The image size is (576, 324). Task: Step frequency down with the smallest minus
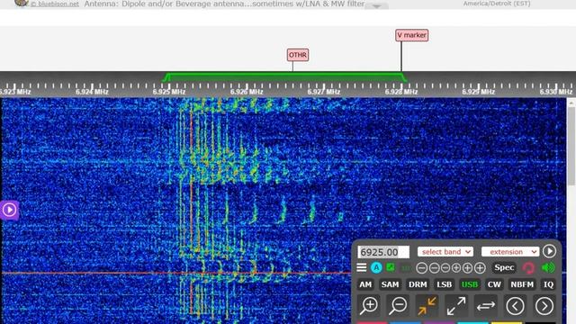[445, 268]
